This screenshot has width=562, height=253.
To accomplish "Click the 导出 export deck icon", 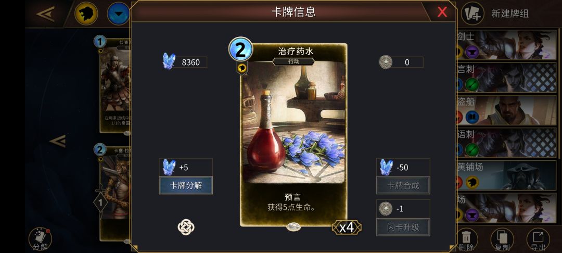I will point(538,239).
